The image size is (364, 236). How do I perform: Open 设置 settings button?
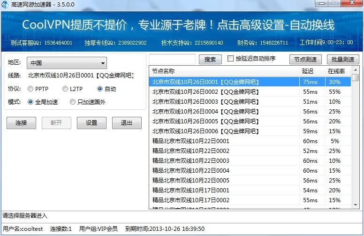(x=91, y=122)
